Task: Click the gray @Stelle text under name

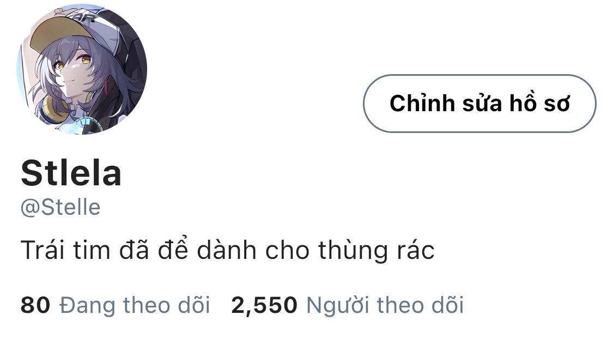Action: pos(60,207)
